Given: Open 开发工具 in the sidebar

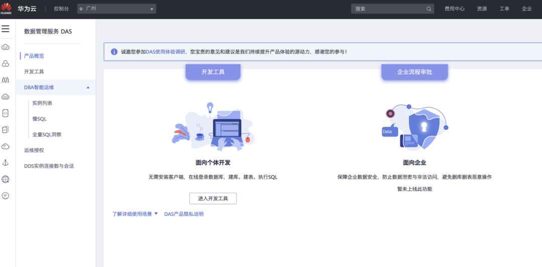Looking at the screenshot, I should [x=34, y=72].
